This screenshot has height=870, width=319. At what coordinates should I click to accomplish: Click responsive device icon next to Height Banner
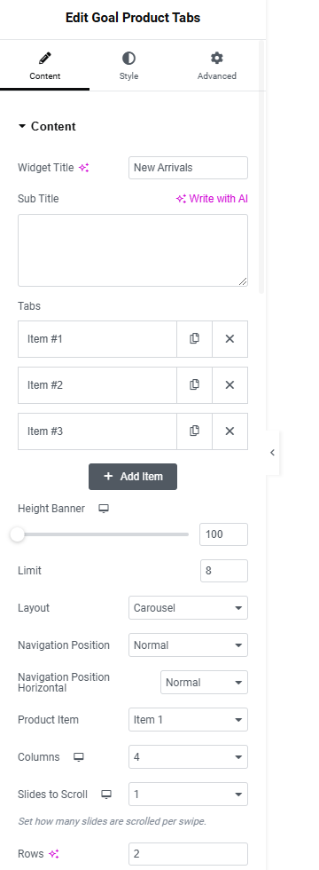[104, 508]
